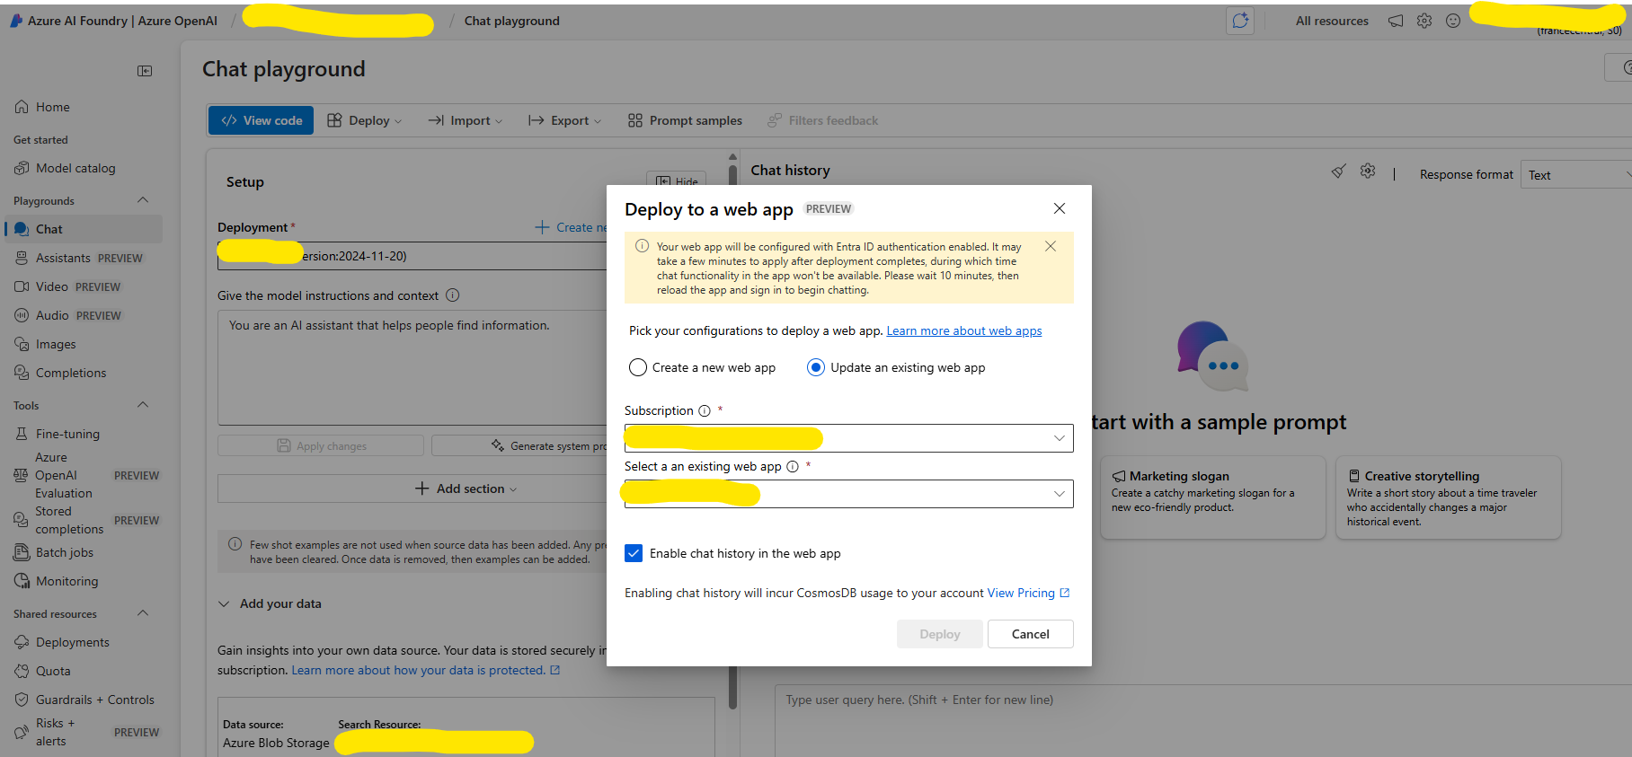Open the Import toolbar menu
The width and height of the screenshot is (1632, 757).
coord(465,120)
